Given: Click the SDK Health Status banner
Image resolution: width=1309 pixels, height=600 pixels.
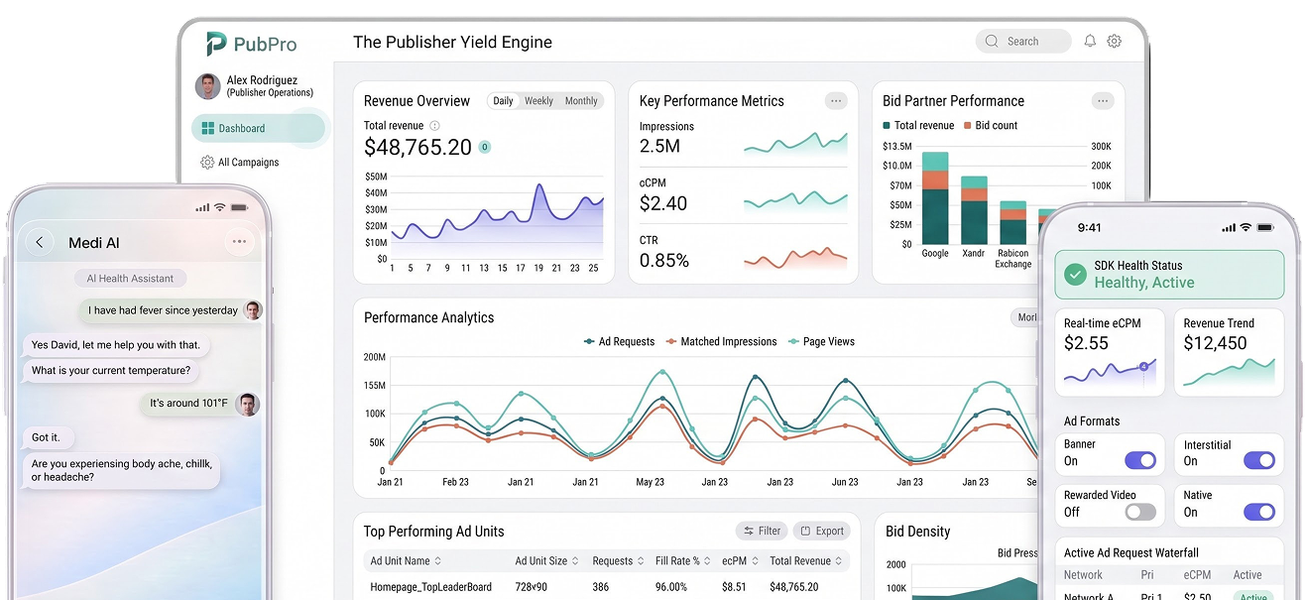Looking at the screenshot, I should coord(1169,275).
